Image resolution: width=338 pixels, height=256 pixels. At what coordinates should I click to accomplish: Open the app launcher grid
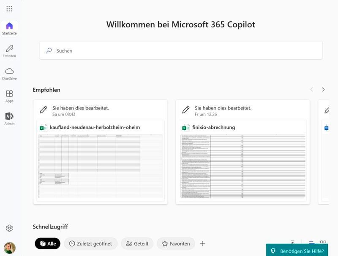9,9
